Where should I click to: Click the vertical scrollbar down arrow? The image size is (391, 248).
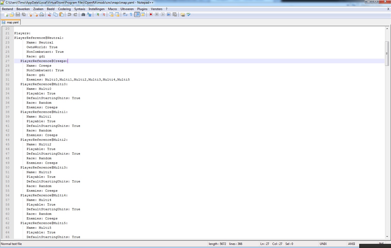387,237
